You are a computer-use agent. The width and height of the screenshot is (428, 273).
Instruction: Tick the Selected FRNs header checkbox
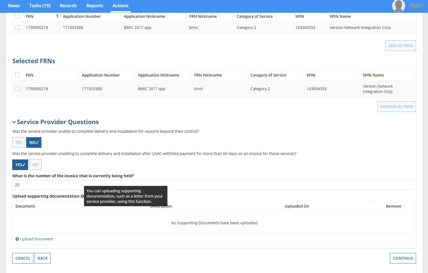click(18, 75)
